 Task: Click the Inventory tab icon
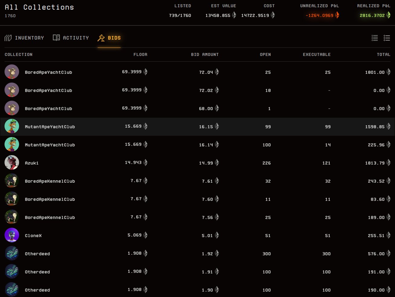pyautogui.click(x=8, y=38)
